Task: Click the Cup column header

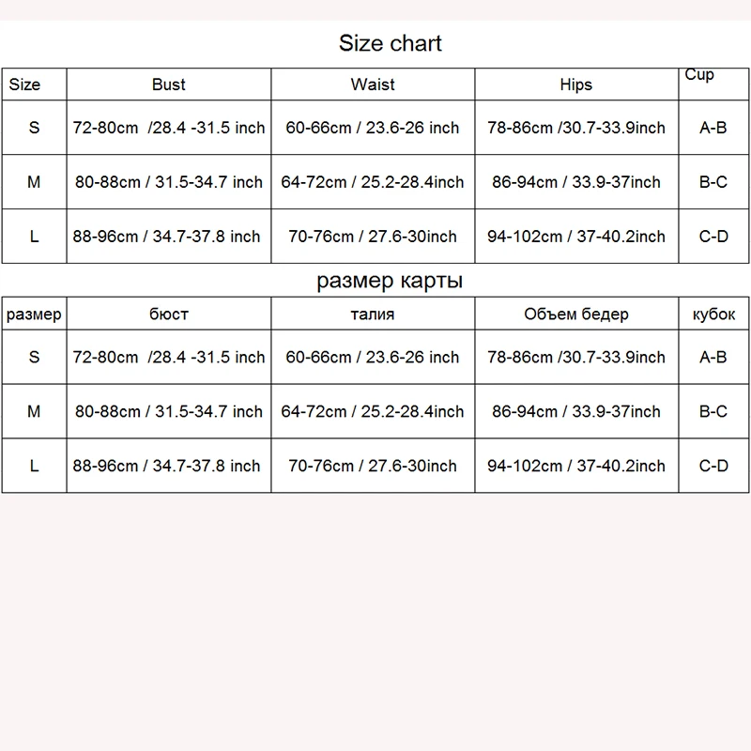Action: 699,75
